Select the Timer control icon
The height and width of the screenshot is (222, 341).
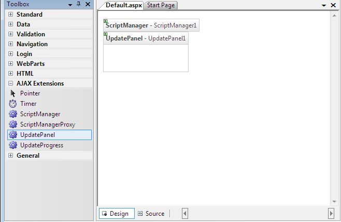pyautogui.click(x=13, y=104)
